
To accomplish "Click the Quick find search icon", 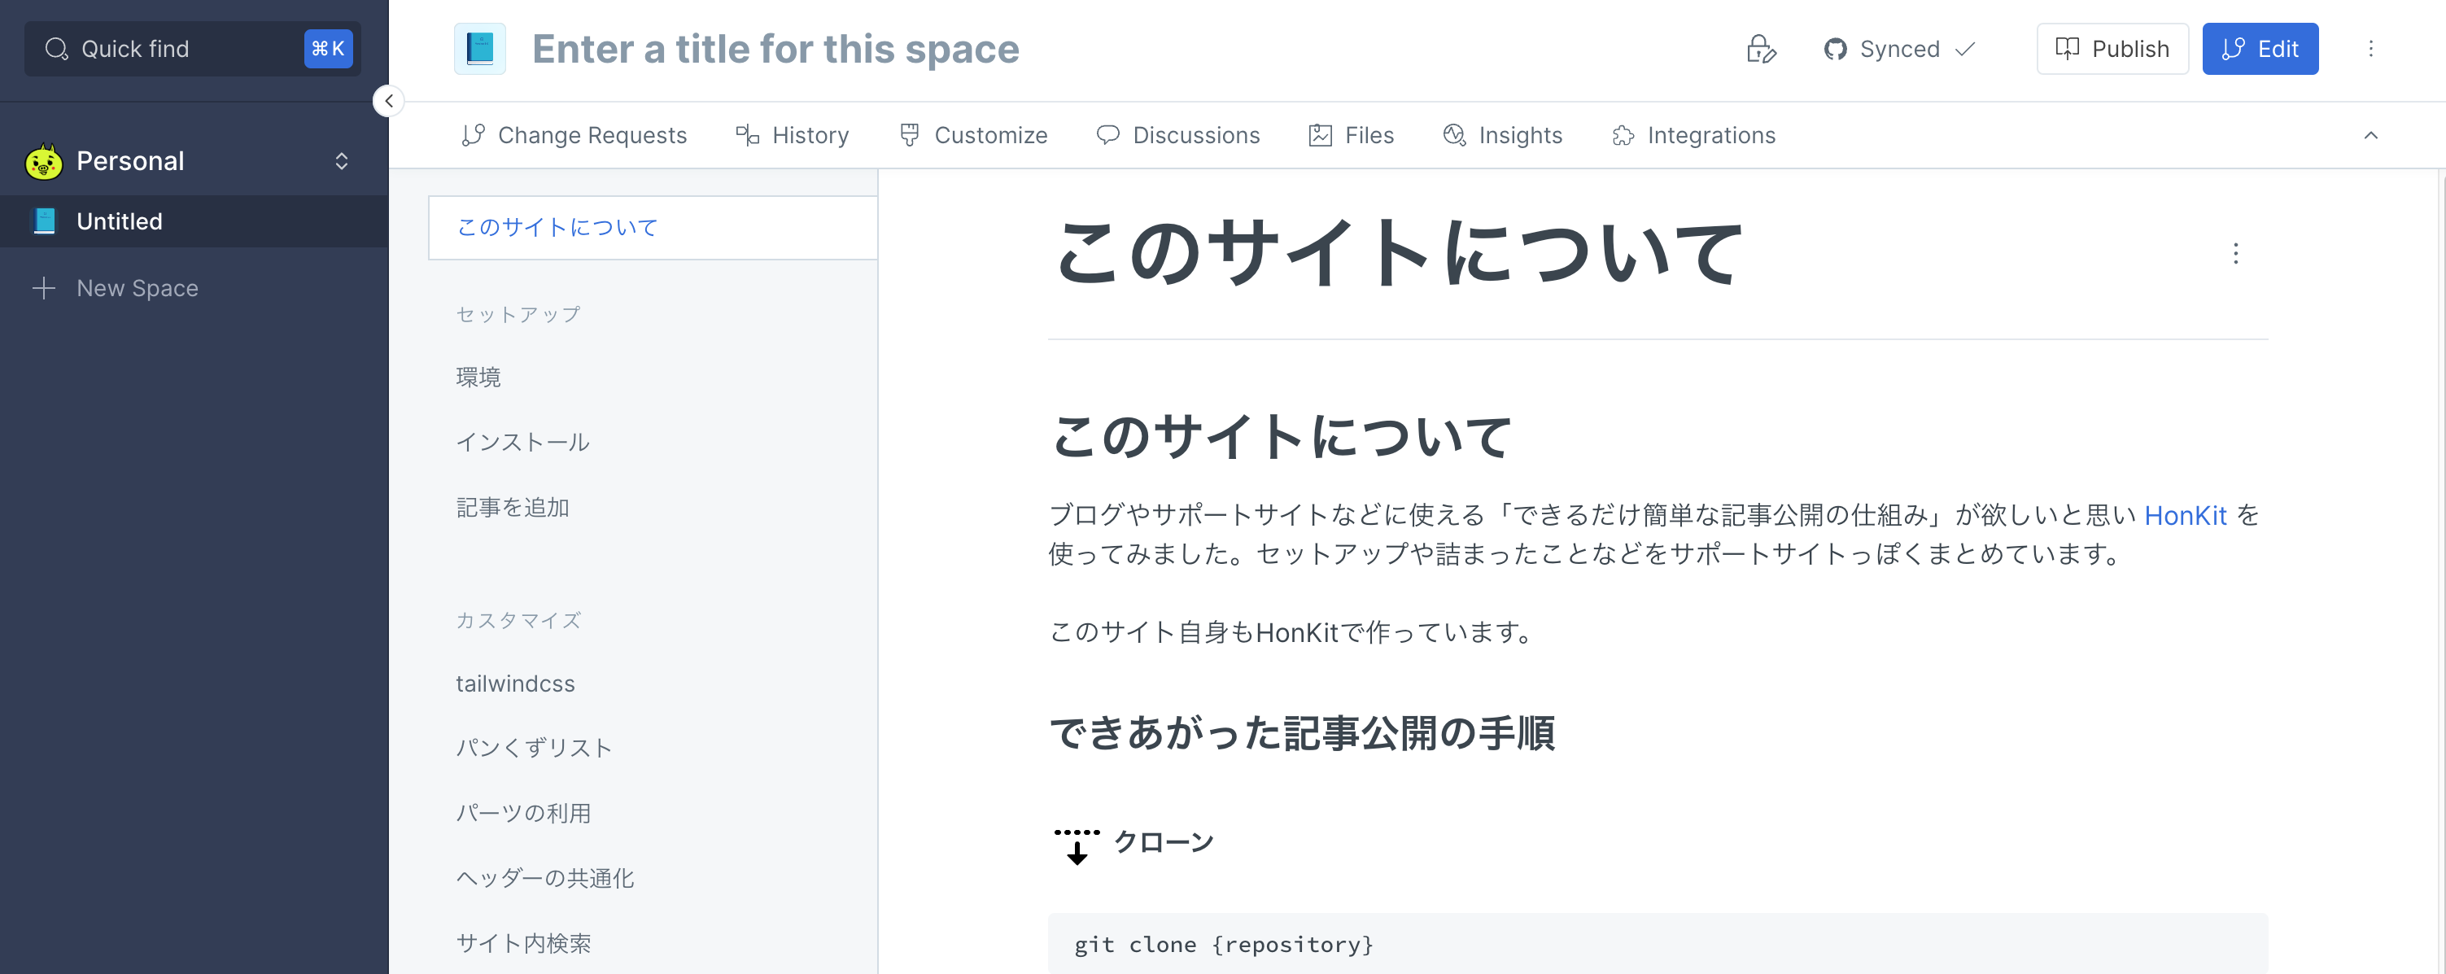I will [x=57, y=49].
